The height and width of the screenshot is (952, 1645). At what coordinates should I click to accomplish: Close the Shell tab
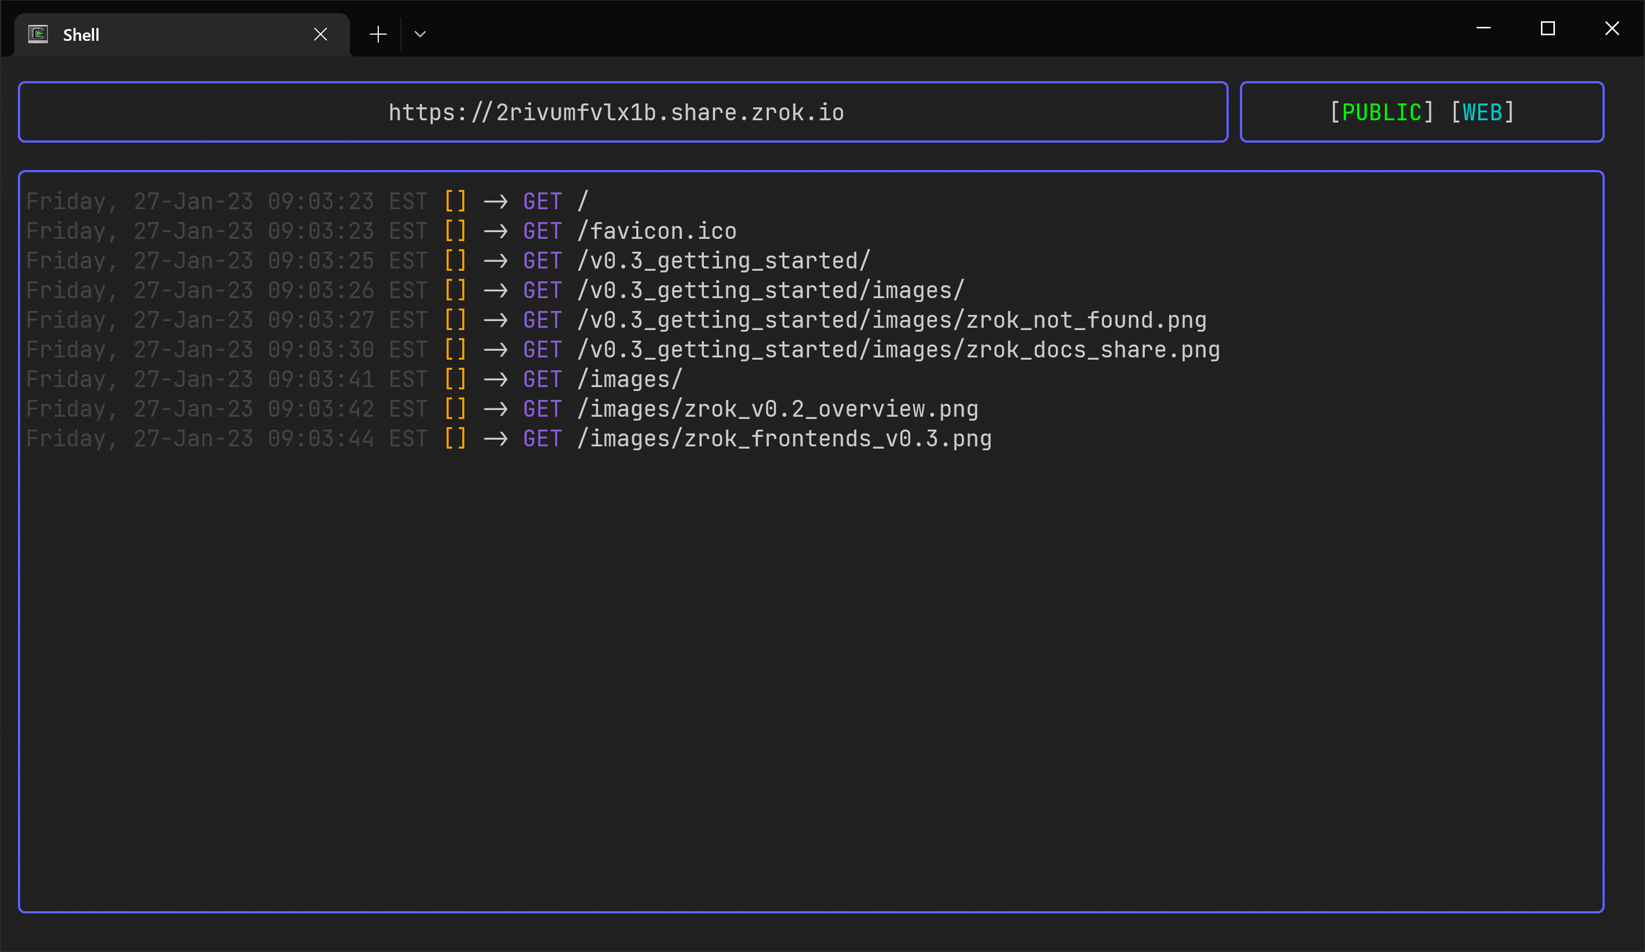click(x=320, y=34)
